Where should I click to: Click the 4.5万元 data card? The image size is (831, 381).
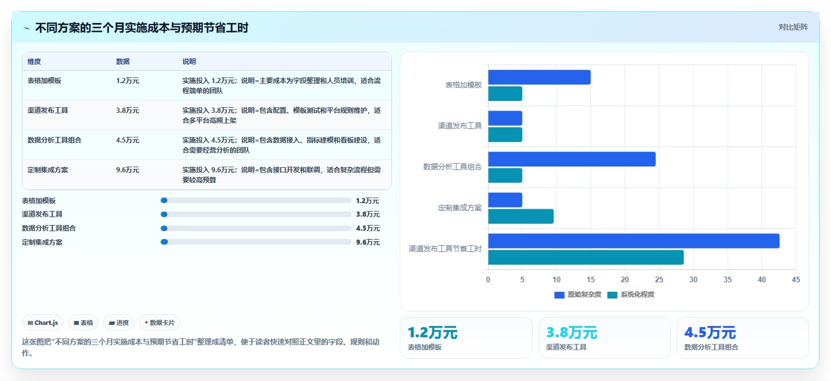743,338
